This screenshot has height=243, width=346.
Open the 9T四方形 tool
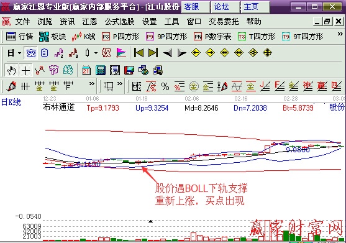303,37
